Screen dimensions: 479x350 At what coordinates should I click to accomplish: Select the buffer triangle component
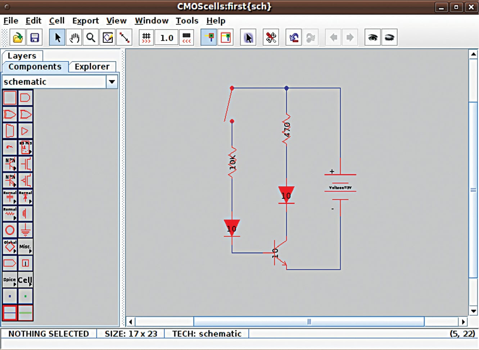click(x=25, y=131)
